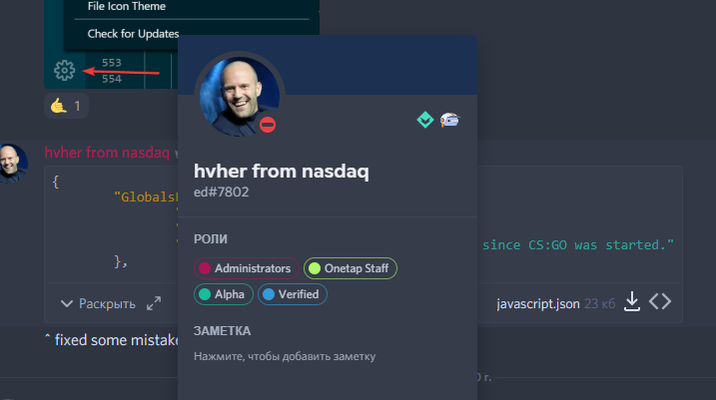716x400 pixels.
Task: Click the Verified role tag
Action: (293, 294)
